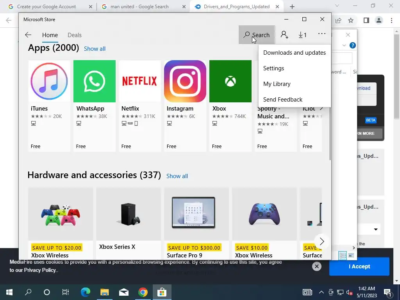Click the muted volume tray icon
The image size is (400, 300).
[350, 292]
